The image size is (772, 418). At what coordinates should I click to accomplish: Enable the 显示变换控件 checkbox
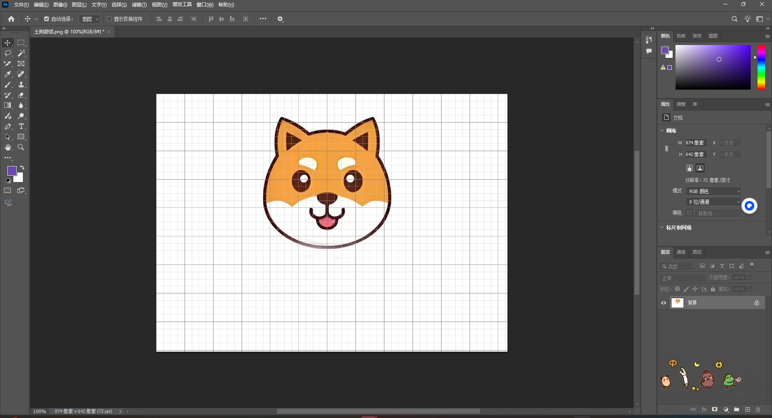[109, 19]
